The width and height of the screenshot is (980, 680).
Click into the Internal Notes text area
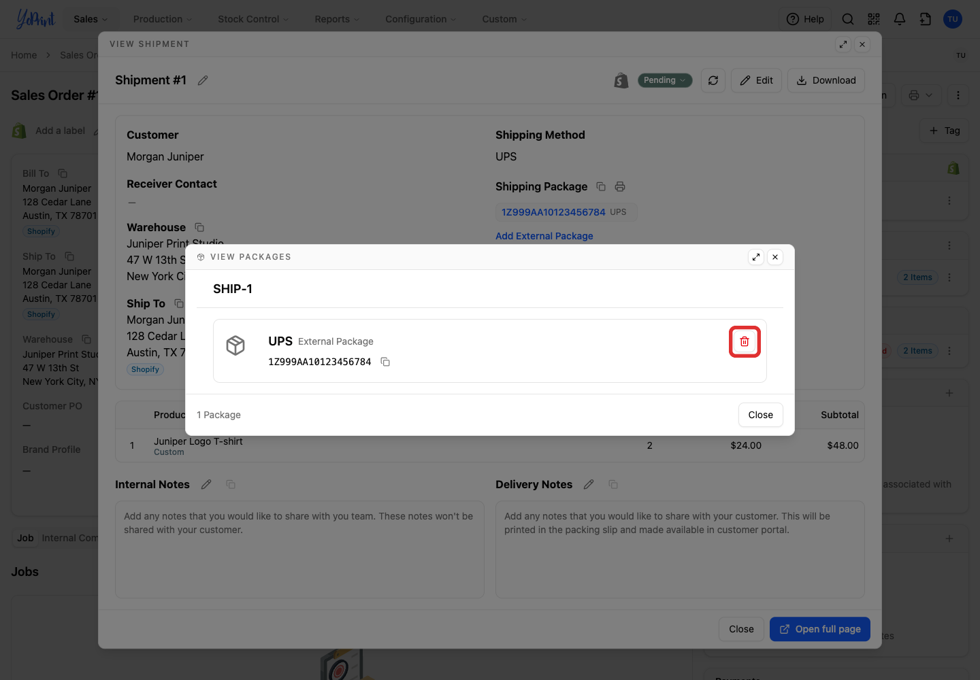tap(299, 549)
